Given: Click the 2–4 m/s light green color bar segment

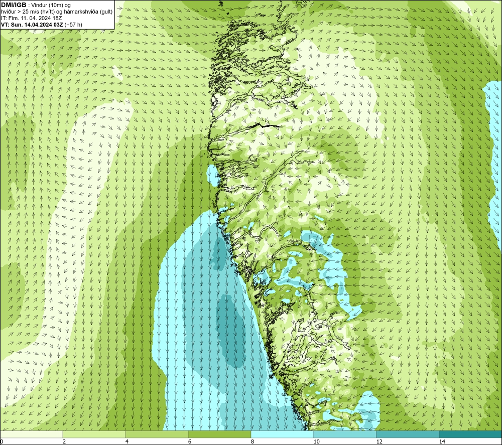Looking at the screenshot, I should coord(94,434).
